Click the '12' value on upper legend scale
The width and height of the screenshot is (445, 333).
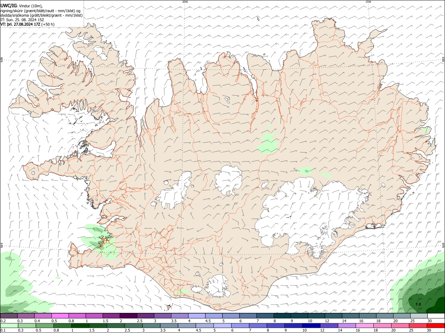[x=327, y=321]
